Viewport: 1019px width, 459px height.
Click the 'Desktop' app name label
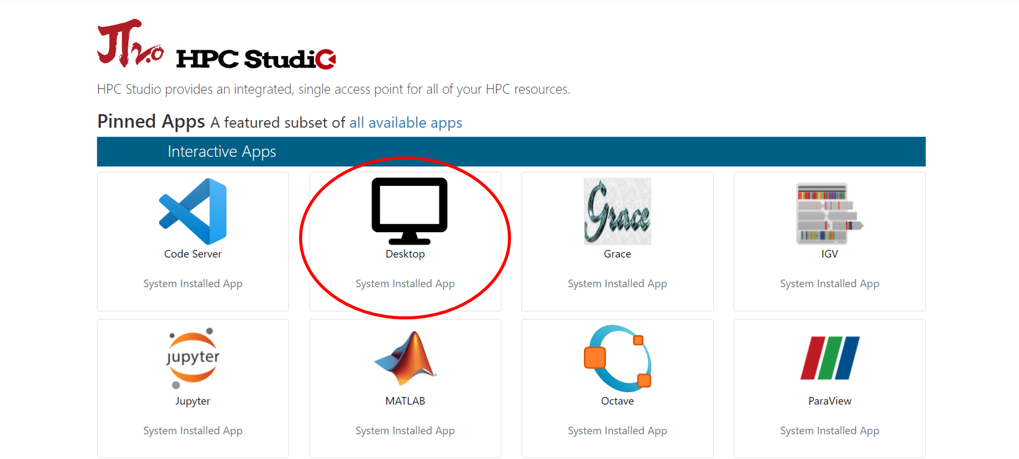click(x=405, y=254)
